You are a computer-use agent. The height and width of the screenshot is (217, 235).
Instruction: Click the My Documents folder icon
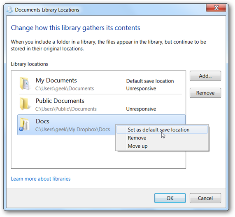point(25,83)
